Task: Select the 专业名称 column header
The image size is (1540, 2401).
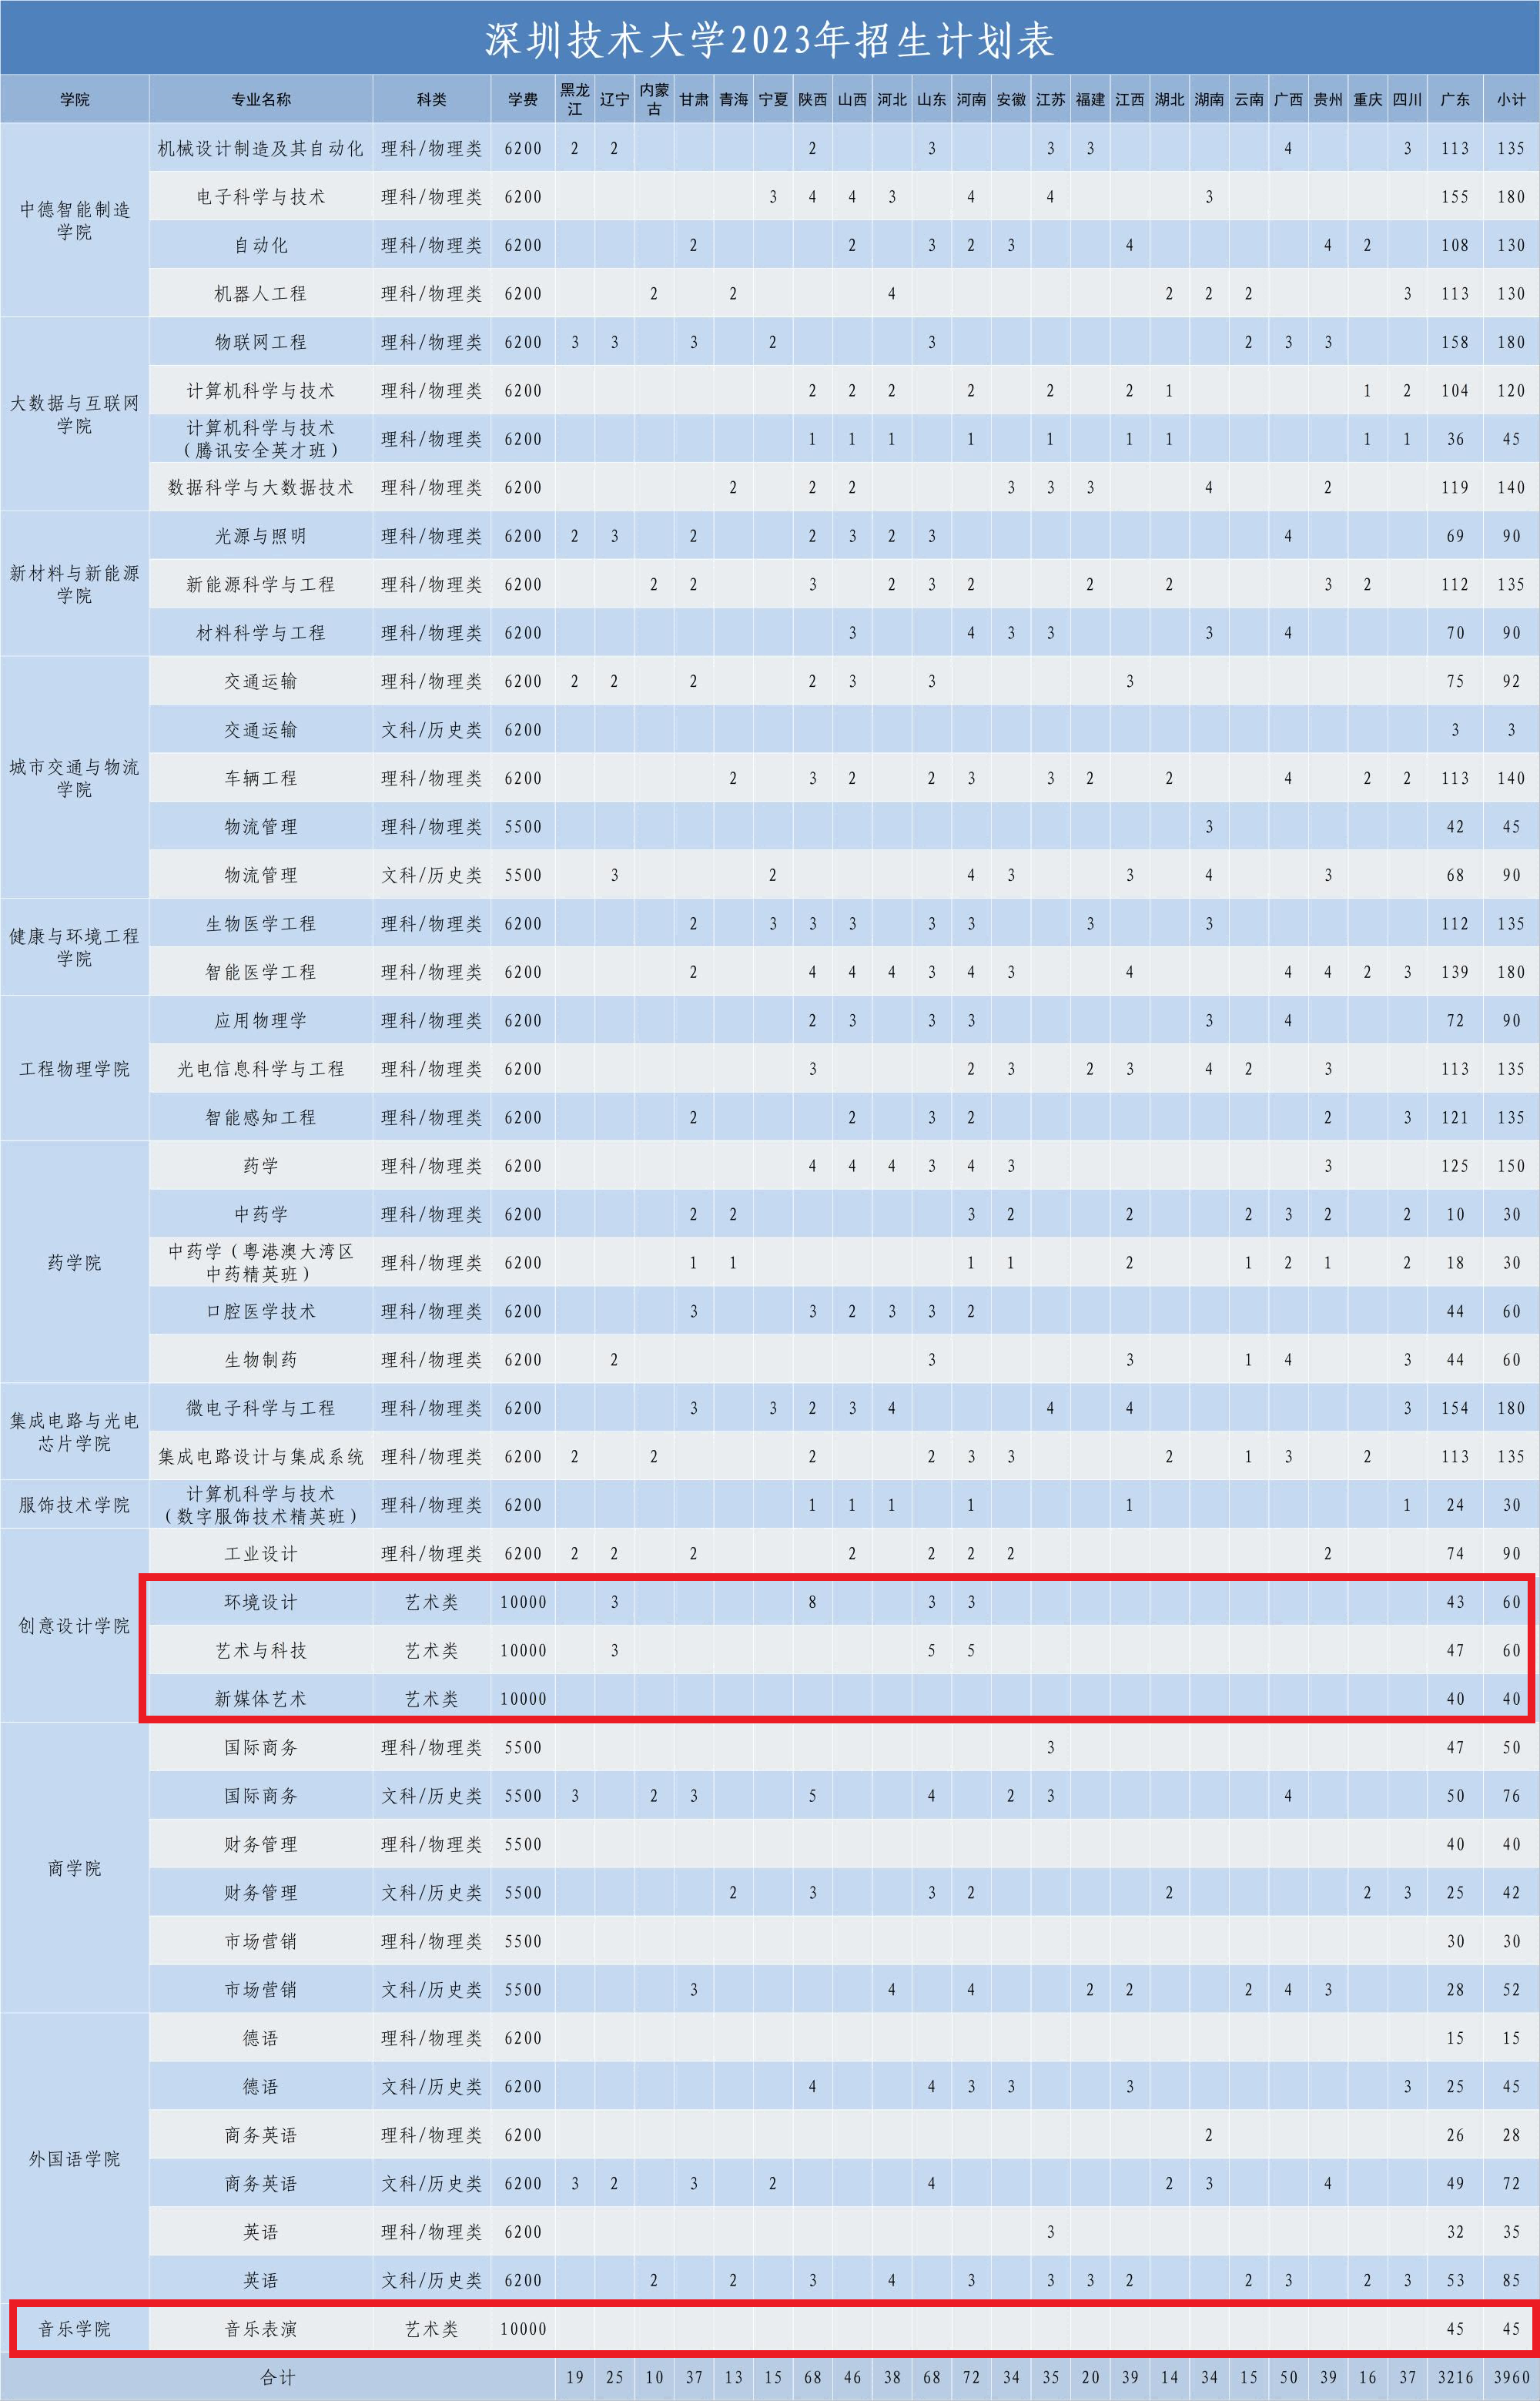Action: pos(261,99)
